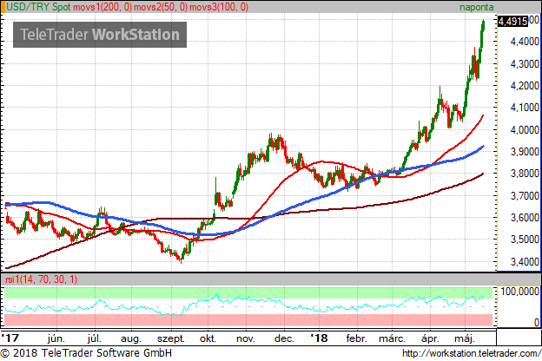The image size is (542, 361).
Task: Click the febr. month label
Action: 356,338
